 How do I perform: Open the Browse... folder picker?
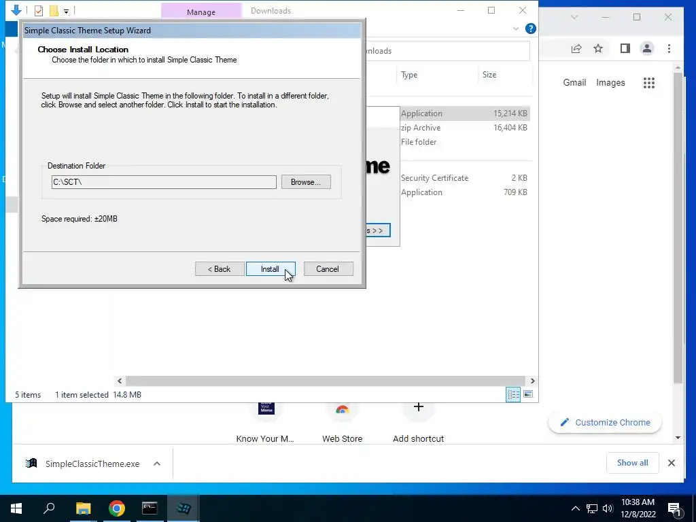(x=306, y=182)
